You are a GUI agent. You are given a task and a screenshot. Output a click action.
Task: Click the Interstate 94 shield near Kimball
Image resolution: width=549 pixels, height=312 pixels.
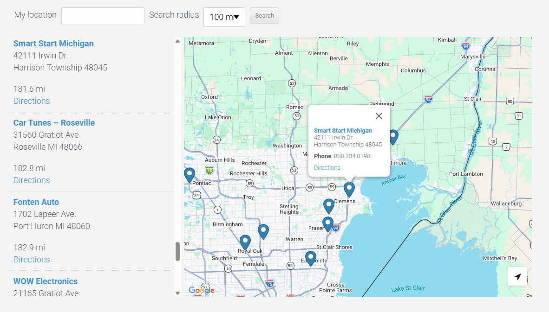pos(466,46)
